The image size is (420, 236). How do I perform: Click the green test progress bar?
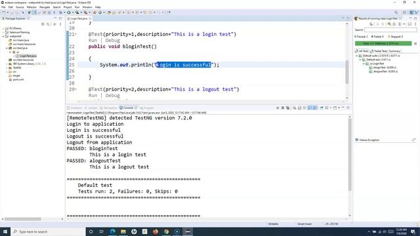coord(383,43)
